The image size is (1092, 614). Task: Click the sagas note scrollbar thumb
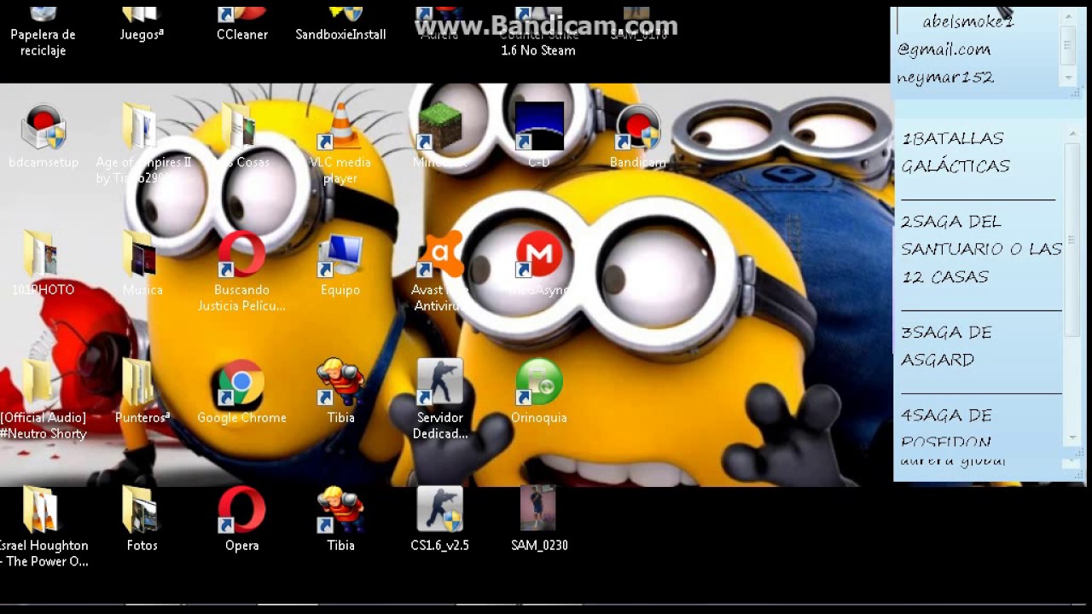point(1073,239)
